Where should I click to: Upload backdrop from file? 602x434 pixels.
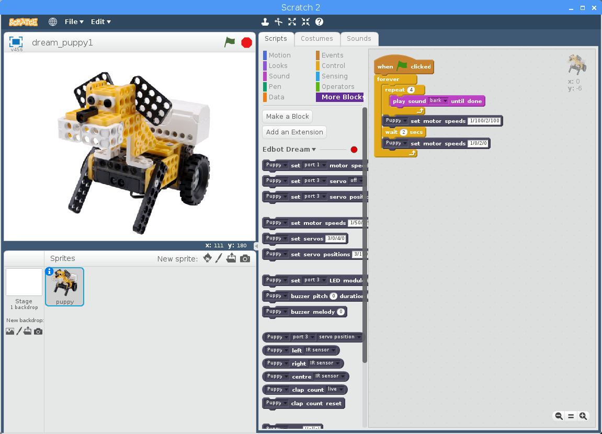pyautogui.click(x=28, y=331)
